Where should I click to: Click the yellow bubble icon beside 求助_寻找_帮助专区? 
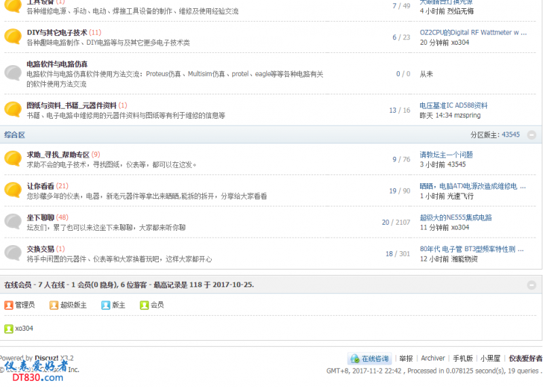(13, 159)
